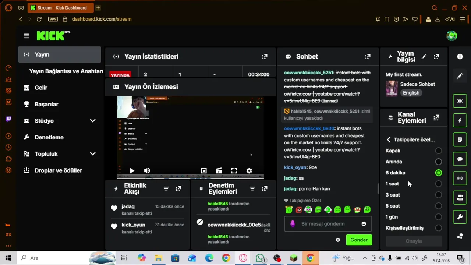This screenshot has width=471, height=265.
Task: Pop out the Yayın bilgisi panel
Action: point(436,56)
